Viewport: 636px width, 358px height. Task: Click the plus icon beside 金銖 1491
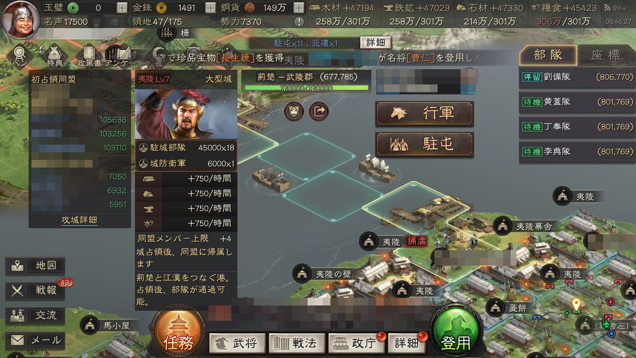[210, 8]
